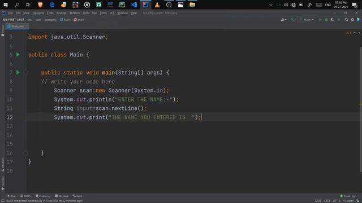Click the read-only lock icon in status bar
This screenshot has width=362, height=203.
point(358,201)
